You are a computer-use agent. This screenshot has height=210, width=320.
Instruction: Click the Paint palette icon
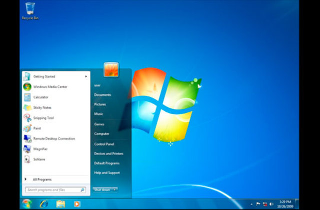tap(27, 128)
